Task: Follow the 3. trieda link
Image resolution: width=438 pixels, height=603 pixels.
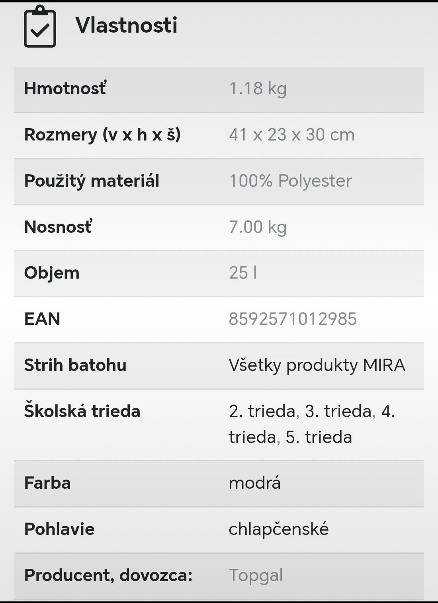Action: (338, 411)
